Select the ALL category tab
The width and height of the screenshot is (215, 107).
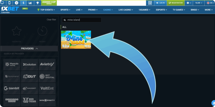[64, 27]
